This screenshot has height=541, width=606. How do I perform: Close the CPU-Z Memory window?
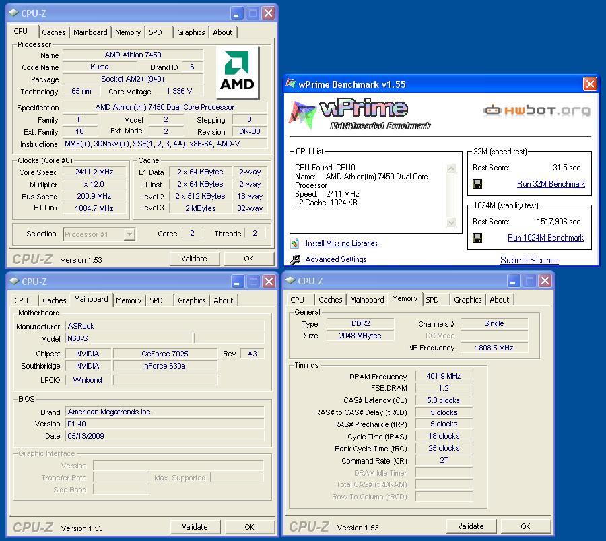click(545, 281)
